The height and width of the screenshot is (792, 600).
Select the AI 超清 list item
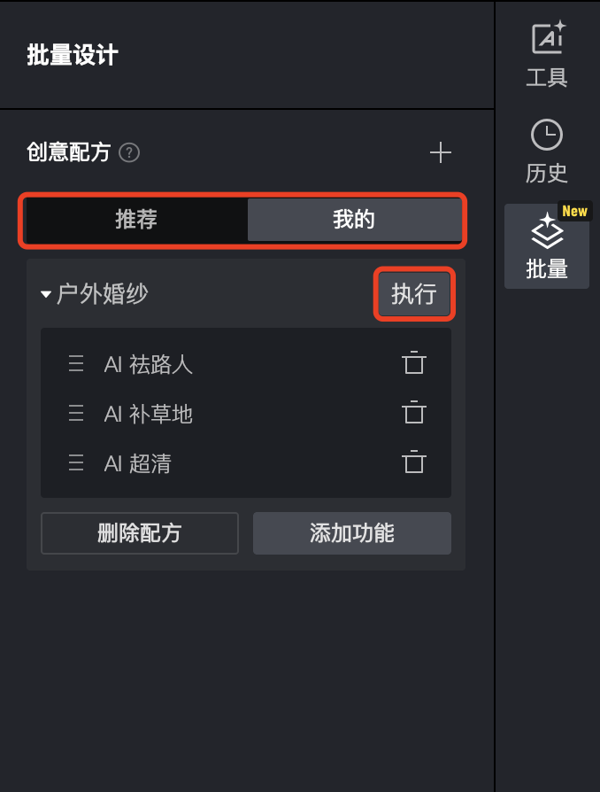(138, 463)
